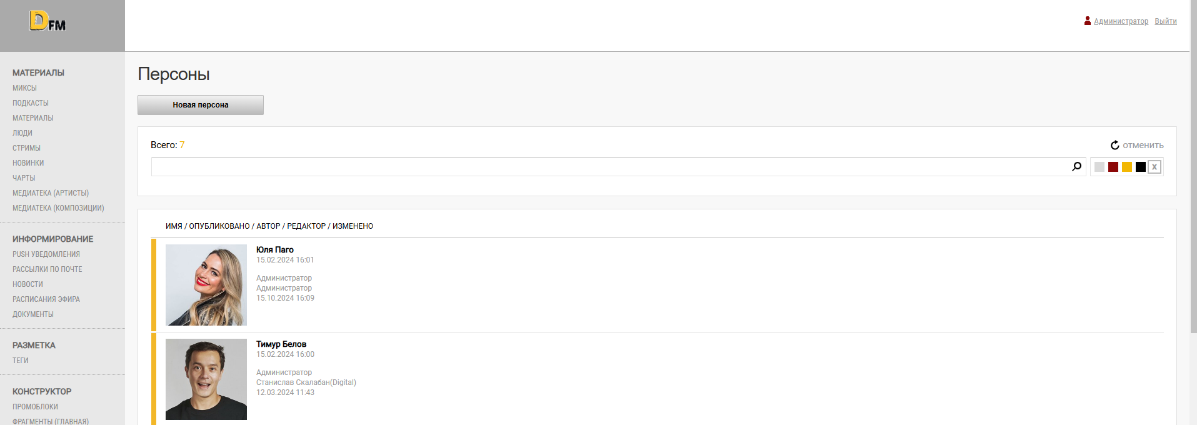Click the persons search input field
This screenshot has height=425, width=1197.
coord(611,167)
